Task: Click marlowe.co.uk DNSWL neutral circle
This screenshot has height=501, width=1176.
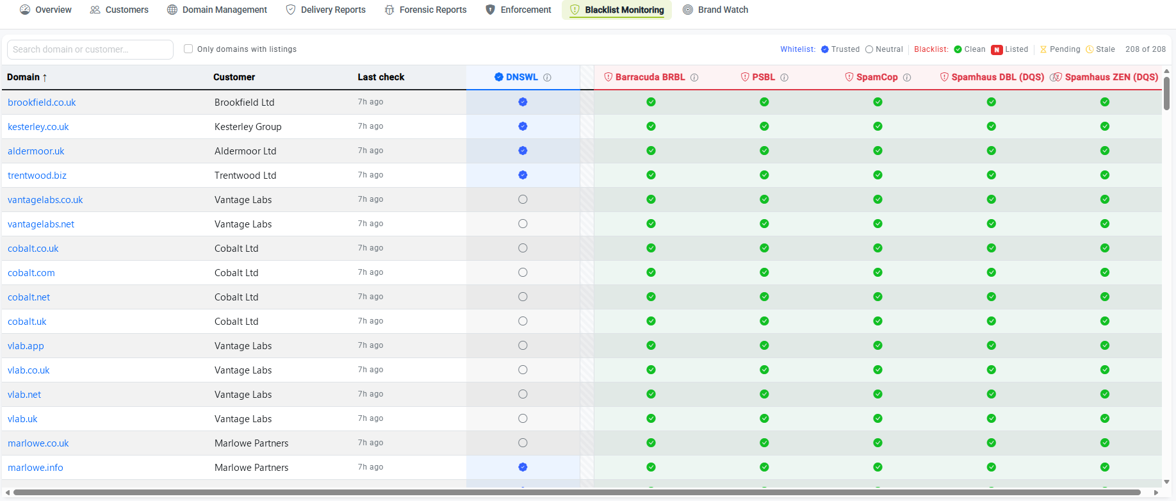Action: [x=523, y=443]
